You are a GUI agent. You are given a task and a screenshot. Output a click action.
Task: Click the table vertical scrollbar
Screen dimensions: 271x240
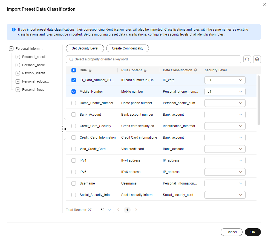(x=259, y=100)
